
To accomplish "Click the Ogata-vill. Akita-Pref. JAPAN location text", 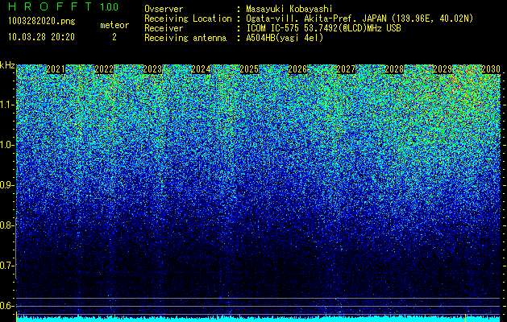I will click(x=359, y=19).
